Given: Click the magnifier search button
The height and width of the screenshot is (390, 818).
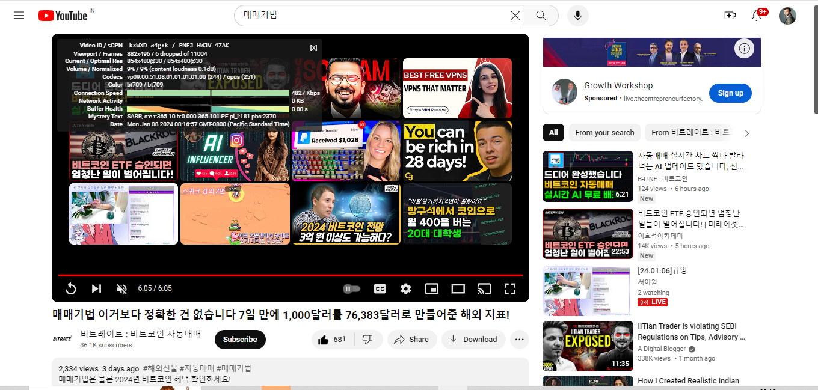Looking at the screenshot, I should click(x=541, y=16).
